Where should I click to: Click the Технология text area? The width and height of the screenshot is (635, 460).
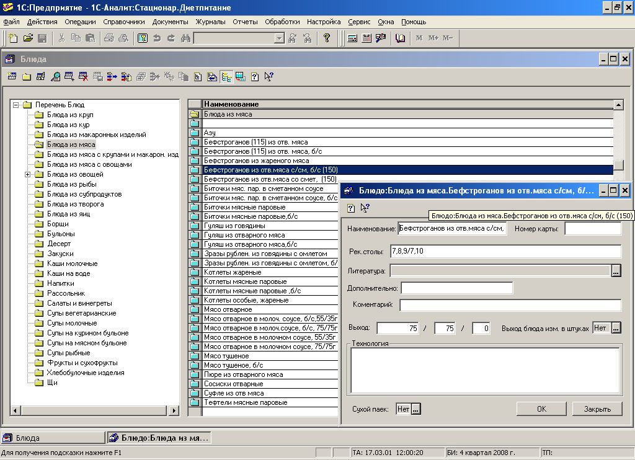[x=485, y=370]
